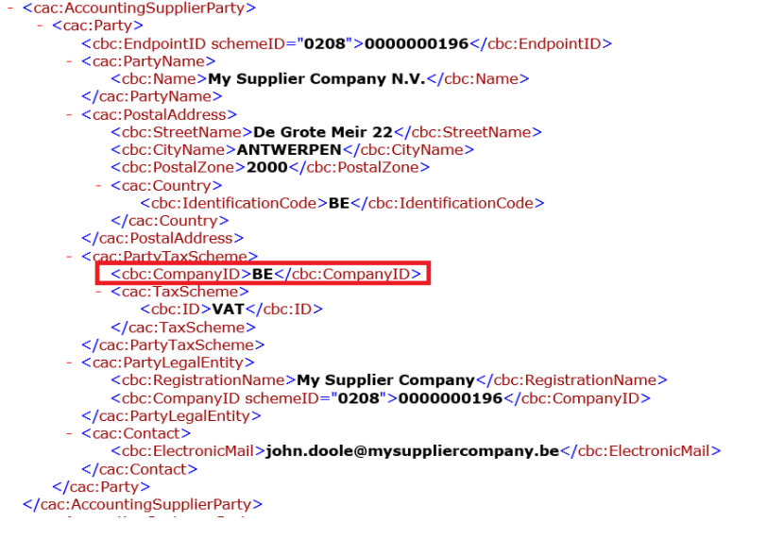Screen dimensions: 784x539
Task: Click the highlighted CompanyID value BE
Action: point(262,275)
